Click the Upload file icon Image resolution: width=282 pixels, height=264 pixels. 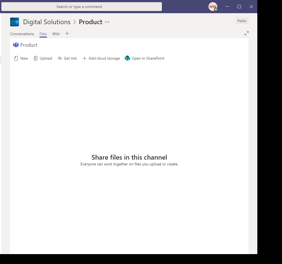click(x=36, y=58)
